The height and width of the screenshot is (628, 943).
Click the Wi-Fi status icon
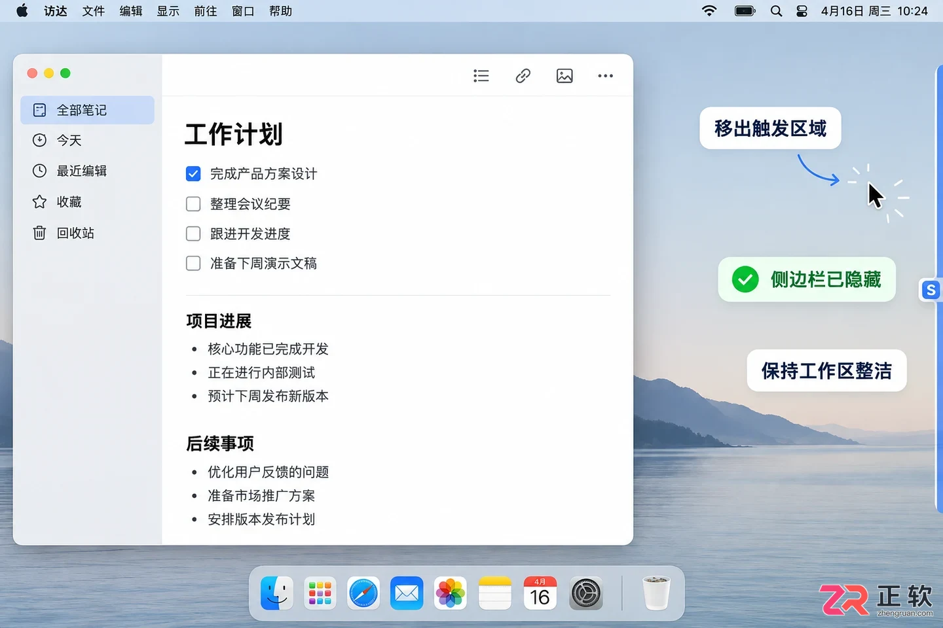pos(709,11)
